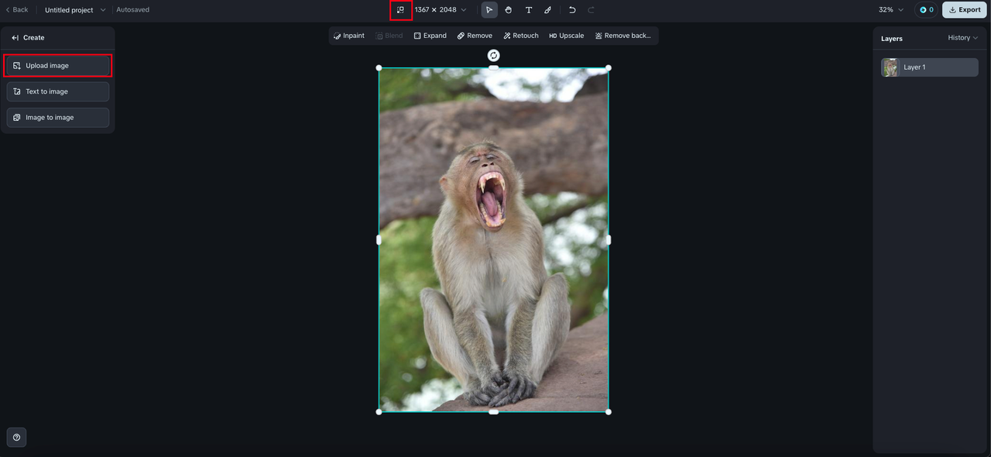Click the rotate handle above image
991x457 pixels.
493,55
